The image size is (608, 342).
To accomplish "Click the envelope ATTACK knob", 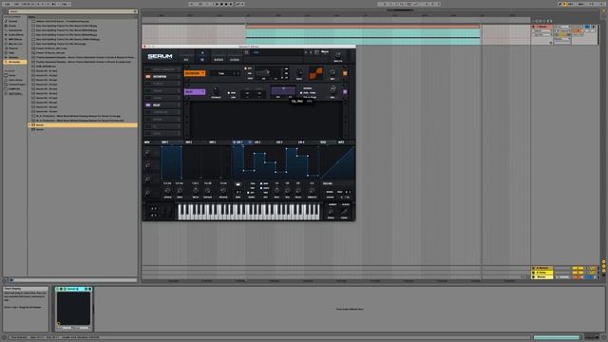I will point(167,190).
